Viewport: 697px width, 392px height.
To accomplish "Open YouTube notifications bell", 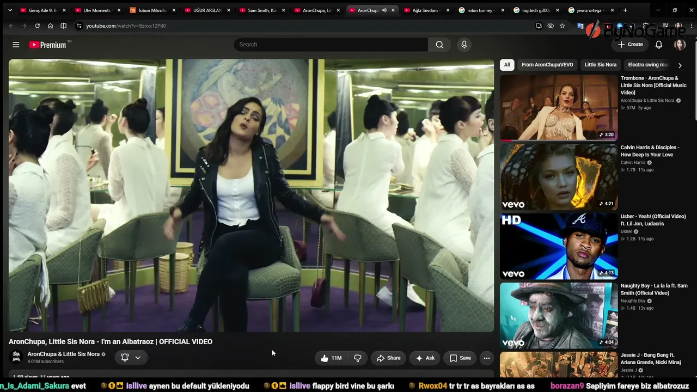I will pyautogui.click(x=659, y=45).
